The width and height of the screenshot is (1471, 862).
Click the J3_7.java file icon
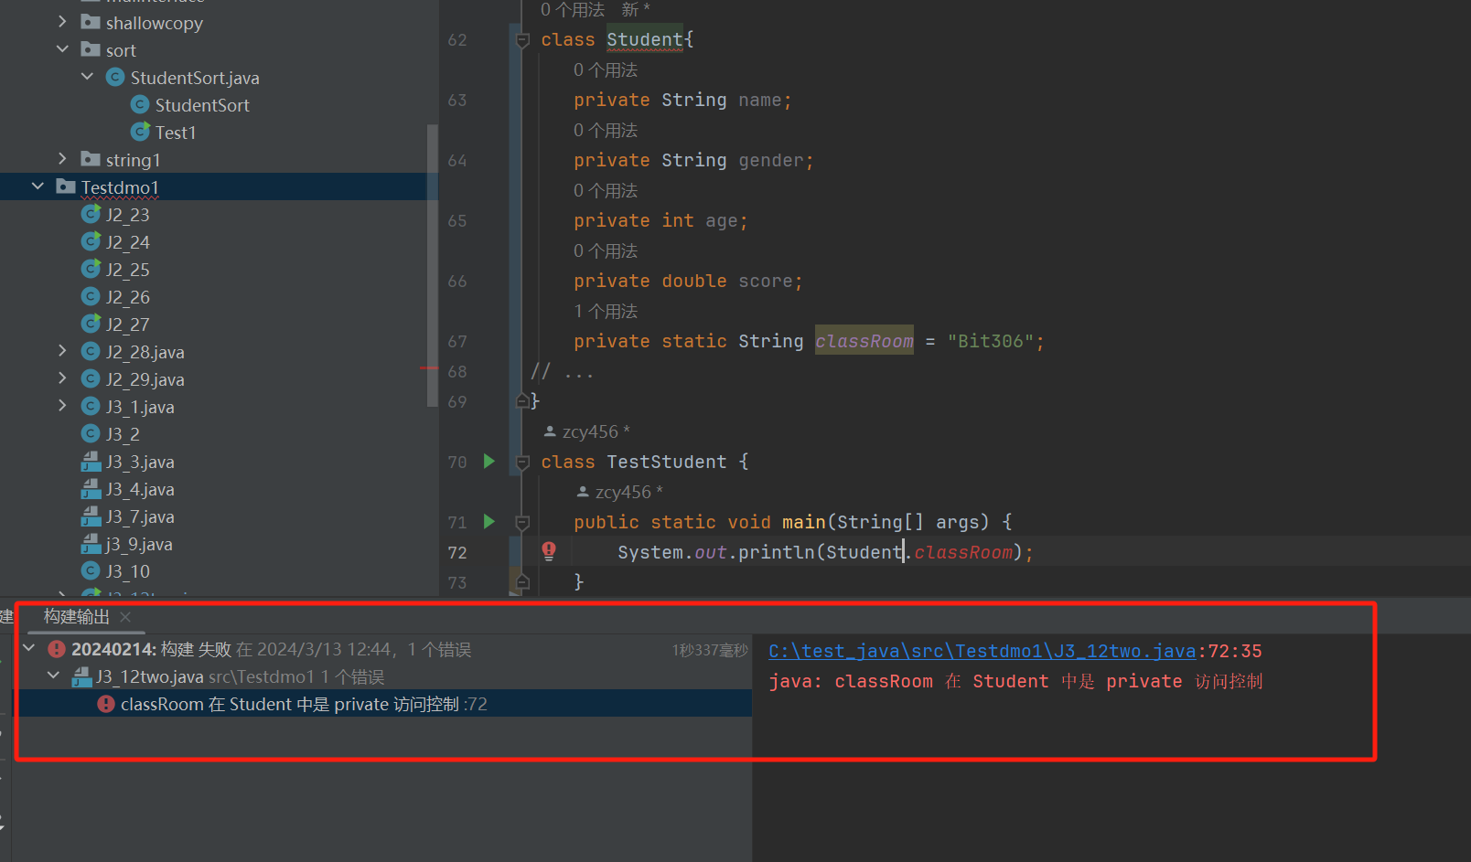click(91, 516)
